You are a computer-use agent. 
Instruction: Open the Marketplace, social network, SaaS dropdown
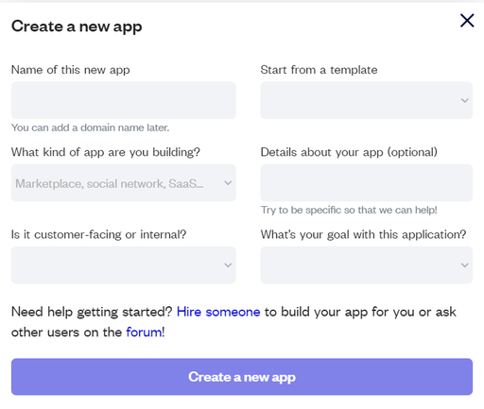pyautogui.click(x=124, y=182)
